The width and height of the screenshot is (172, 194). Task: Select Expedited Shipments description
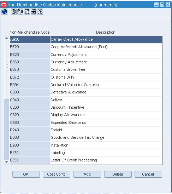pos(106,122)
